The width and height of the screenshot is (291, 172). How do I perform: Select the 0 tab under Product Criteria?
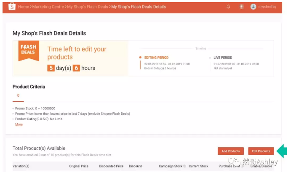click(18, 95)
